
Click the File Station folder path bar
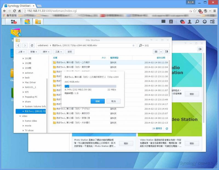(x=86, y=45)
